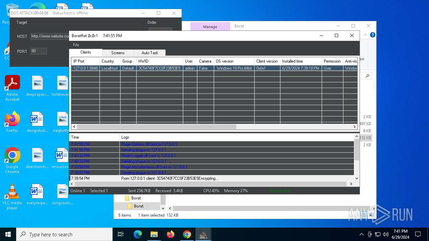This screenshot has height=241, width=429.
Task: Open the deepcapaci image file on desktop
Action: (x=38, y=86)
